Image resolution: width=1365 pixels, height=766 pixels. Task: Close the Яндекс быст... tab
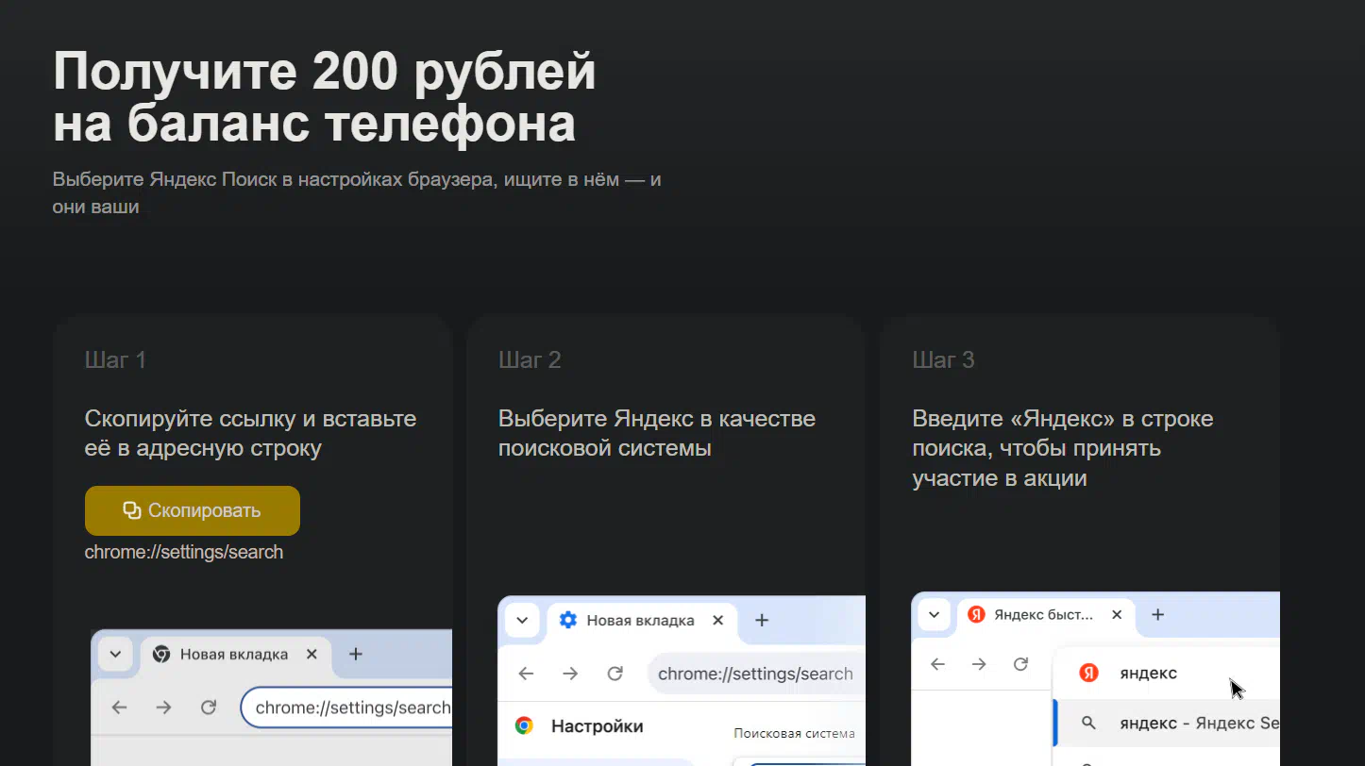1117,615
